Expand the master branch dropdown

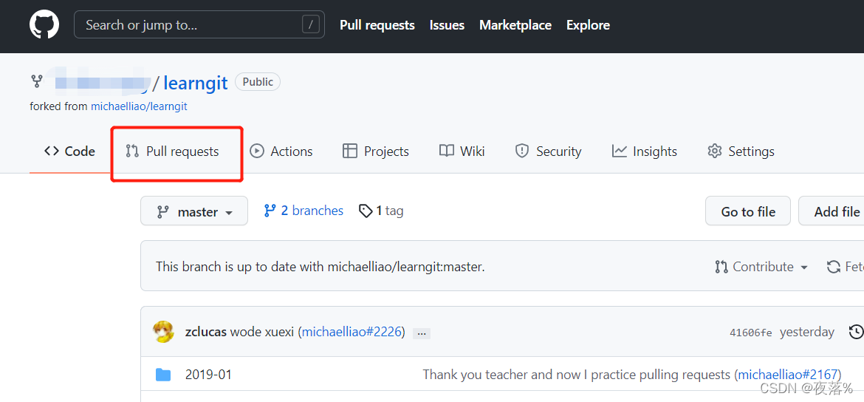(x=194, y=211)
